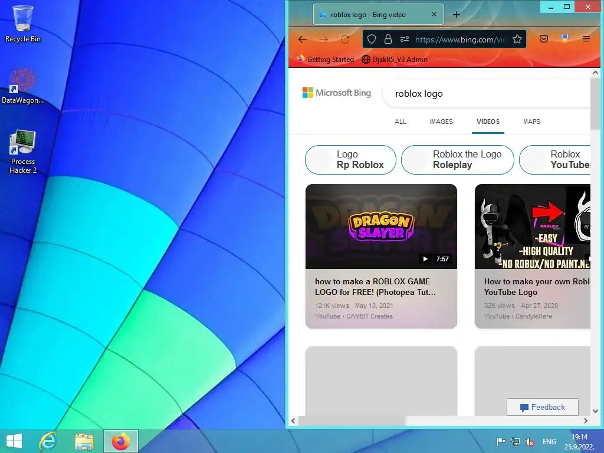This screenshot has height=453, width=604.
Task: Show site security info via padlock icon
Action: point(388,40)
